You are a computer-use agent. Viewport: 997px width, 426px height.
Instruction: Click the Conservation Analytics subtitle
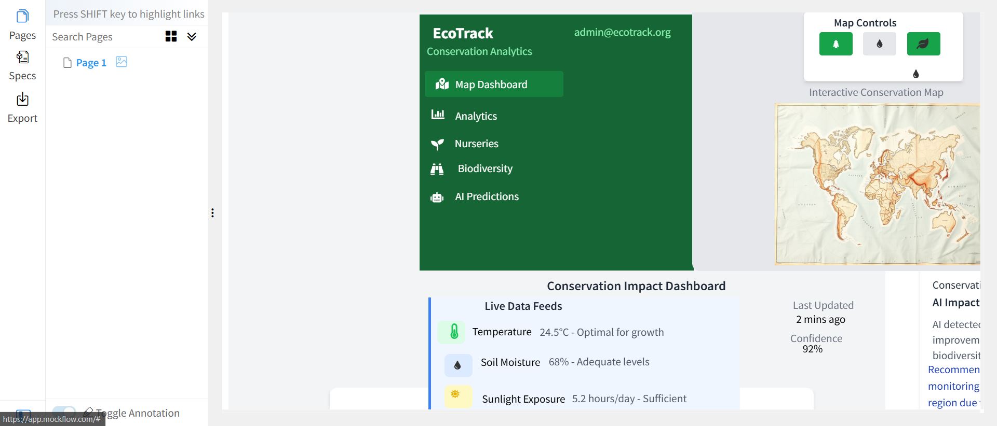click(479, 51)
